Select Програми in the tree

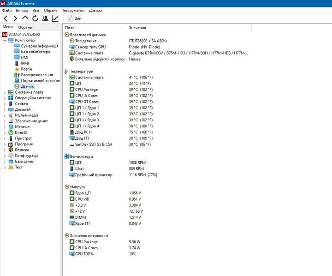coord(24,144)
